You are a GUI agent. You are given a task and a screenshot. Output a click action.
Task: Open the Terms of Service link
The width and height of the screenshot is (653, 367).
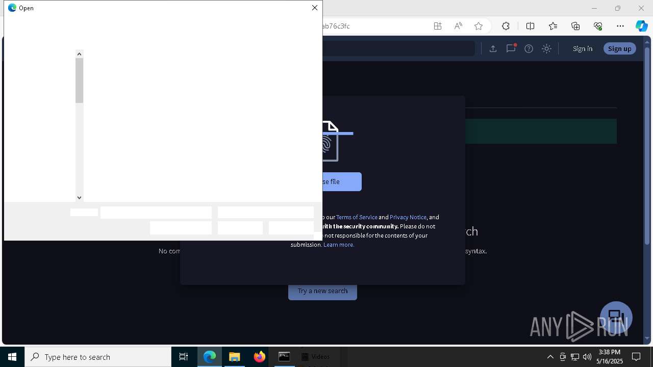point(357,217)
